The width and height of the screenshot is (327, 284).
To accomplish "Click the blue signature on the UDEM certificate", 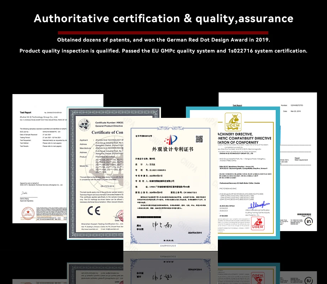I will tap(259, 205).
